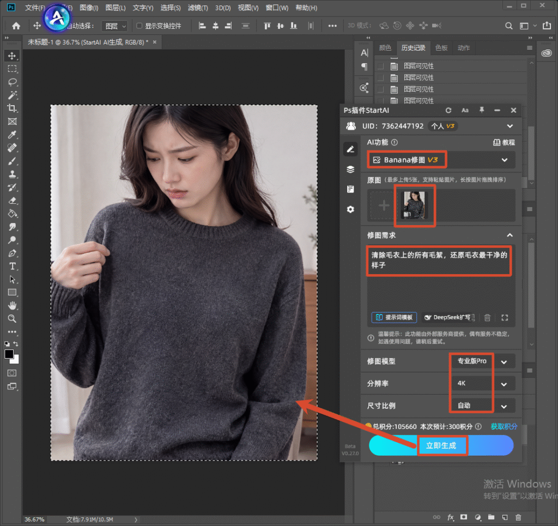Select the Horizontal Type tool
Viewport: 558px width, 526px height.
(x=12, y=266)
